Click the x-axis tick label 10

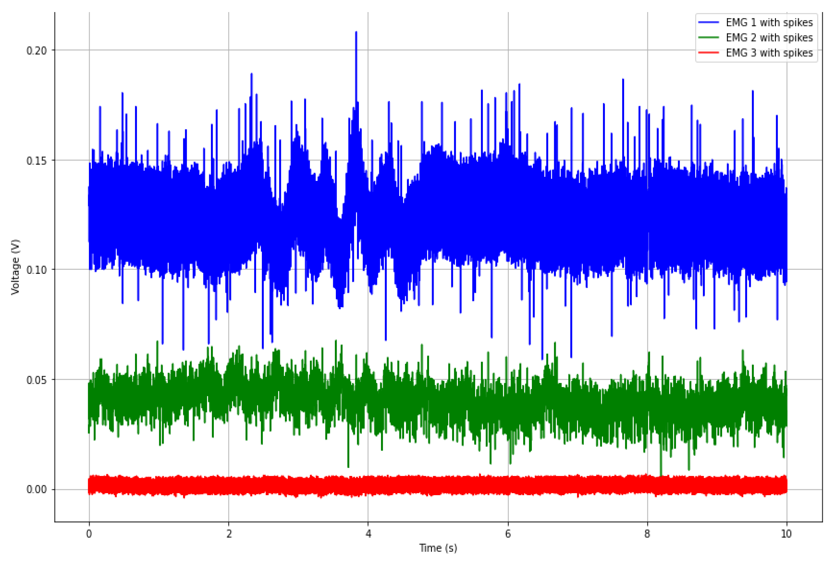click(x=786, y=534)
